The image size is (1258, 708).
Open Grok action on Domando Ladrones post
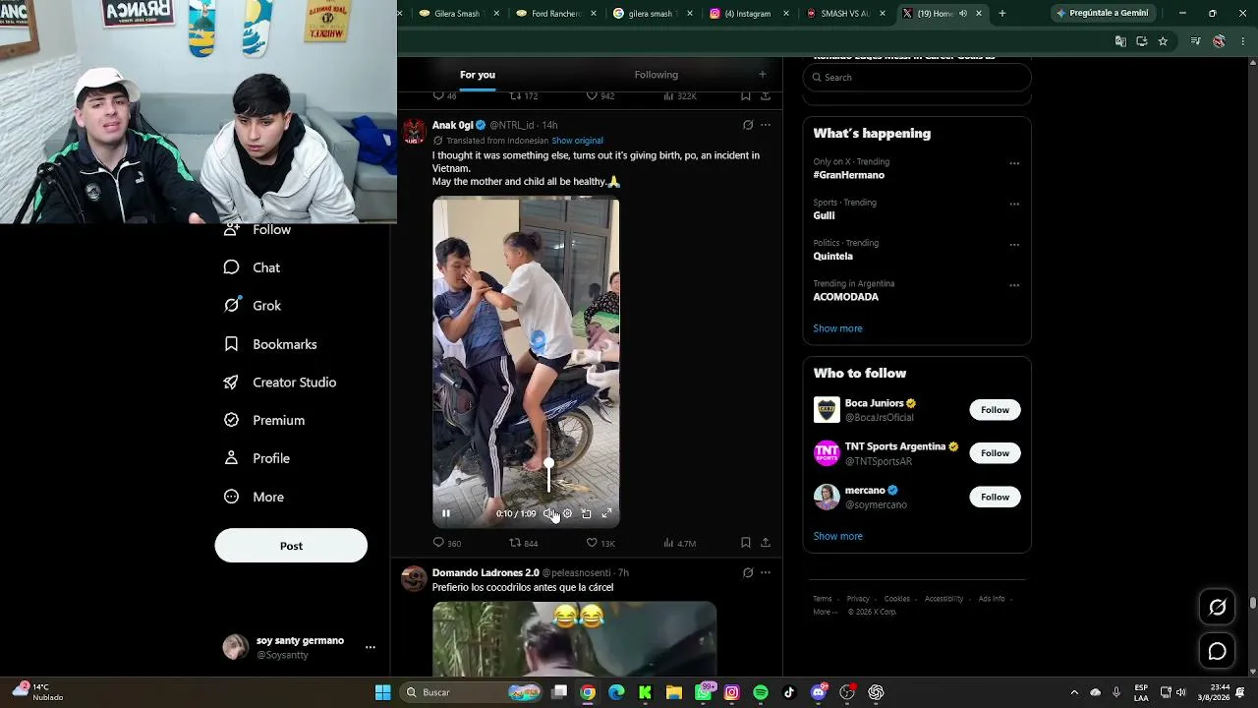click(748, 572)
